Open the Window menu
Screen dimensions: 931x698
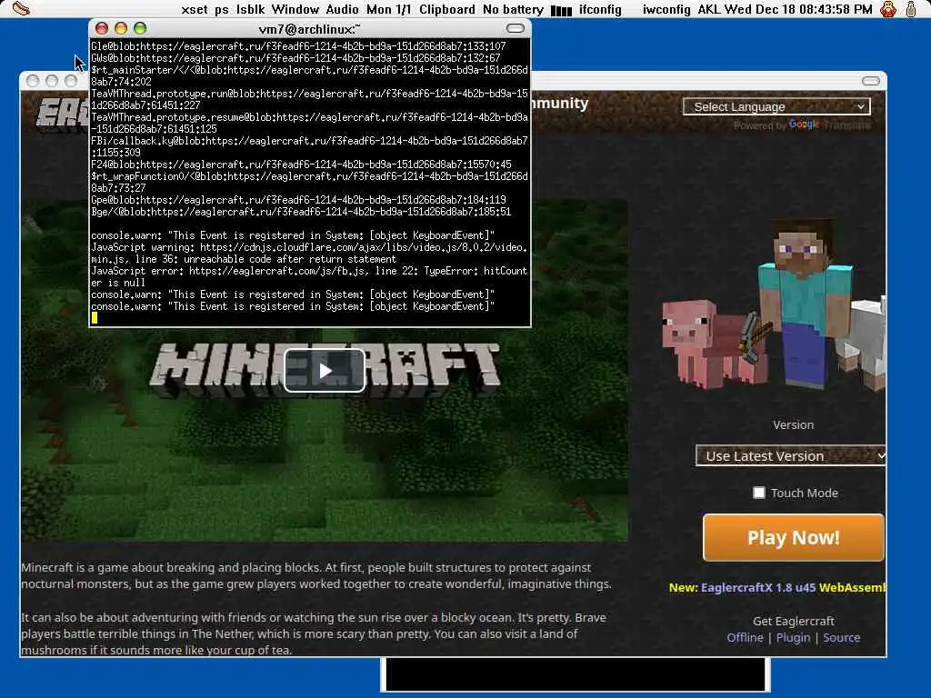pyautogui.click(x=295, y=9)
